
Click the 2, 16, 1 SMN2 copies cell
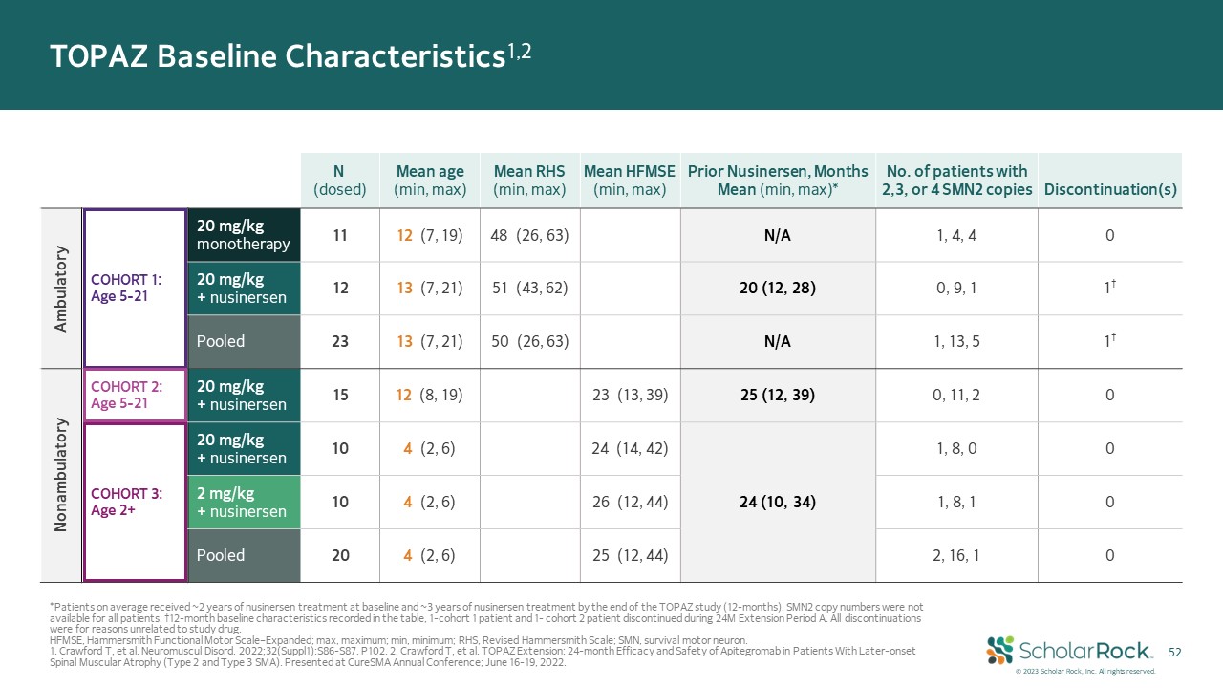pyautogui.click(x=956, y=555)
